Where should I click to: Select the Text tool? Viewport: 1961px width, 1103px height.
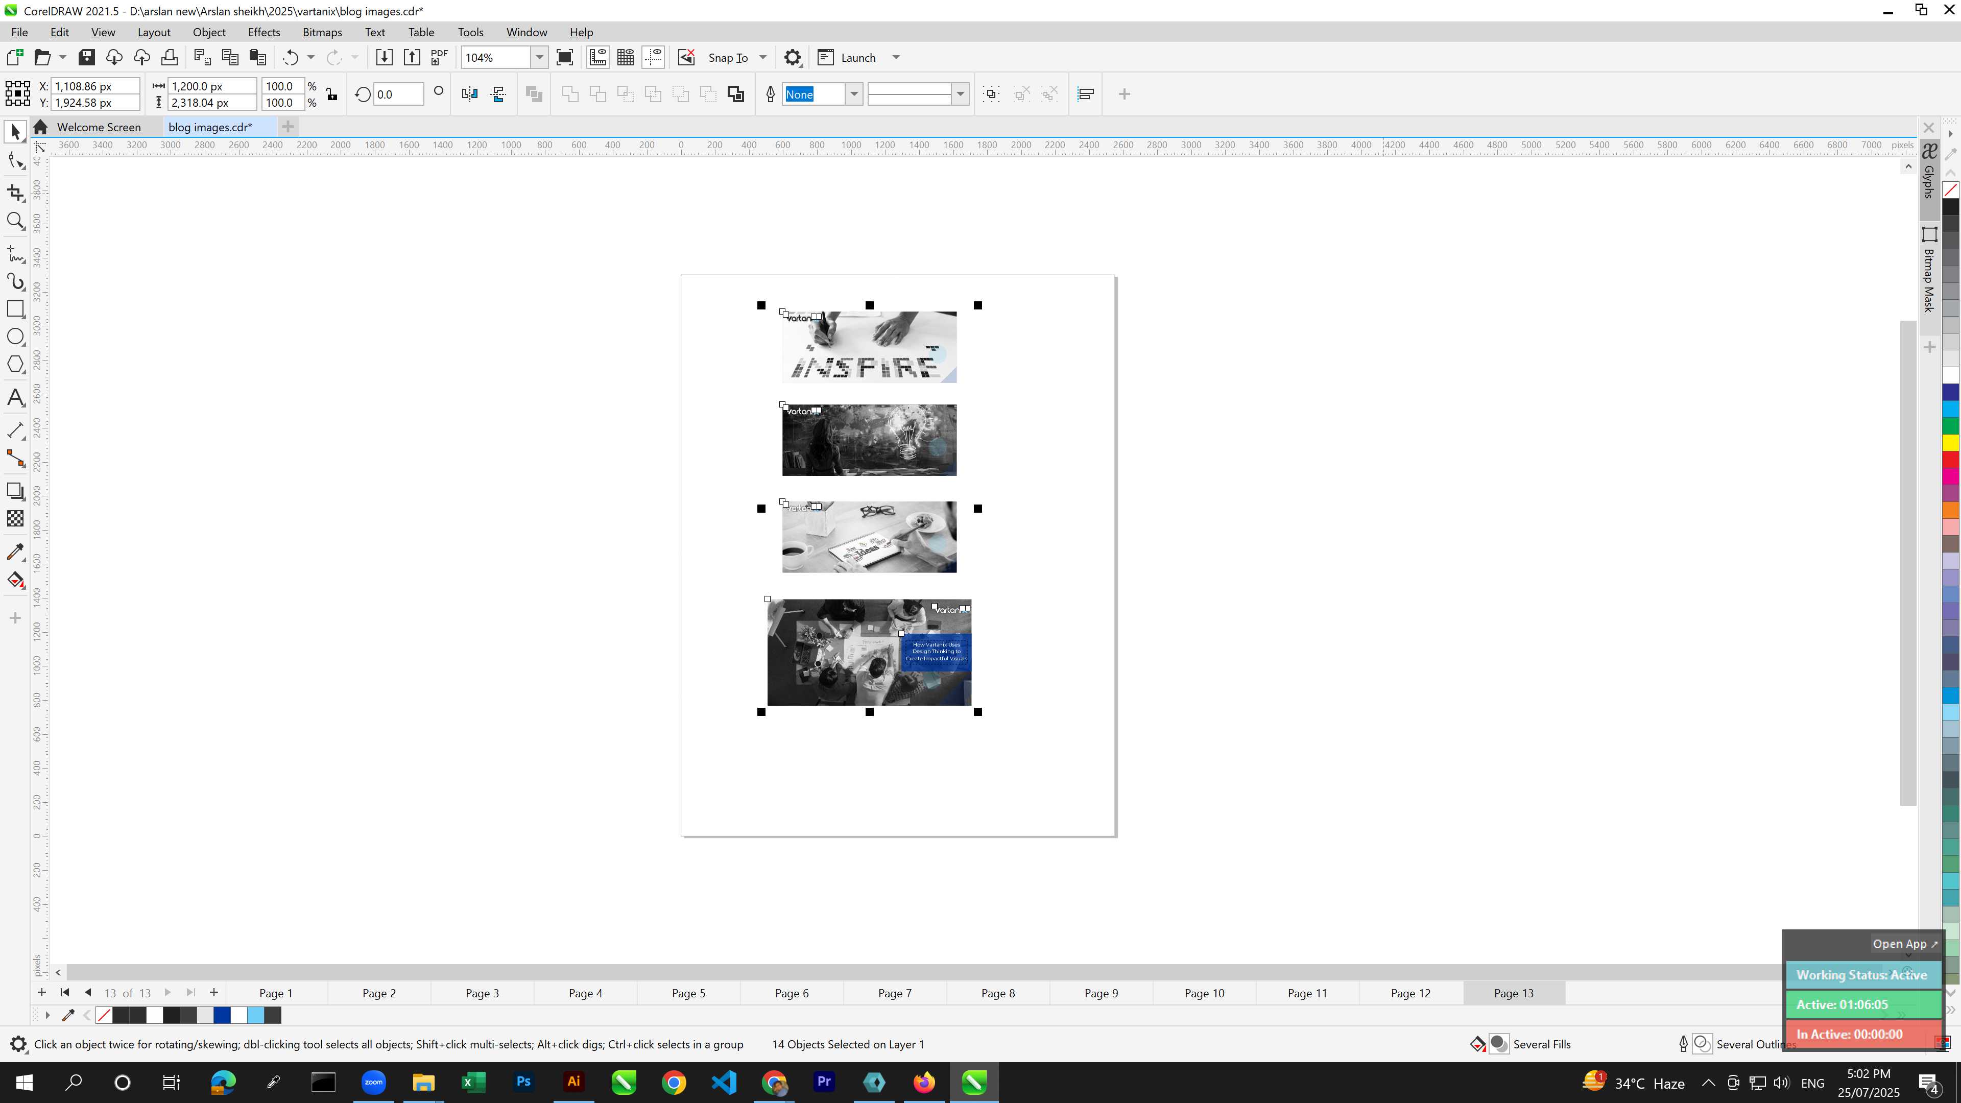coord(15,398)
